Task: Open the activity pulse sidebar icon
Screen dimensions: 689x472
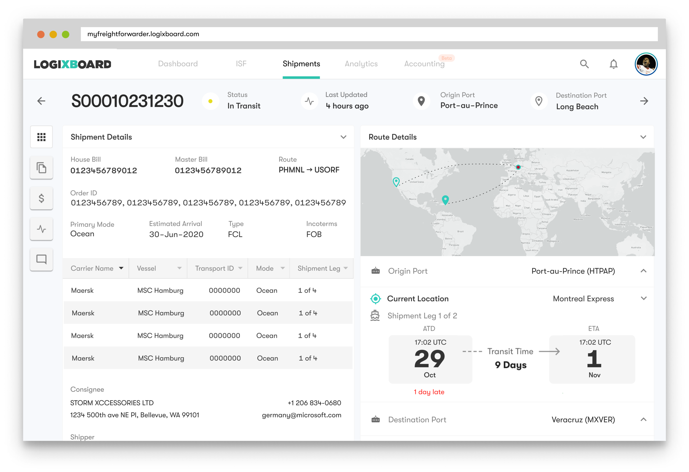Action: pos(42,229)
